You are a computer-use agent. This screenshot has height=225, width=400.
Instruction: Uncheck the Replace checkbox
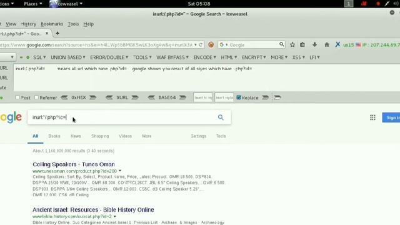[239, 97]
